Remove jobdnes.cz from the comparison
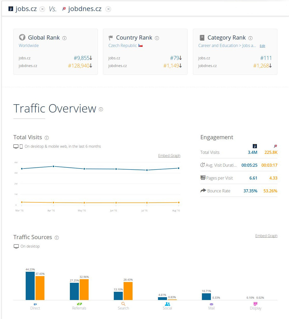 (108, 9)
